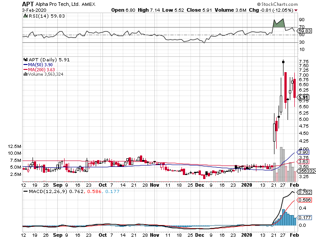Image resolution: width=316 pixels, height=239 pixels.
Task: Click the blue MA(50) legend line
Action: click(25, 64)
